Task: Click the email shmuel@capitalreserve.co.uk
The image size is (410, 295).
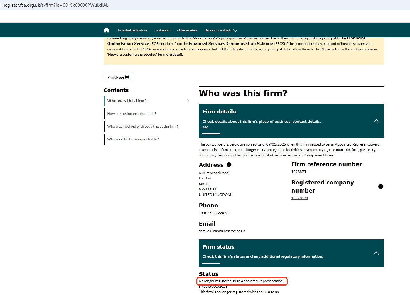Action: [222, 231]
